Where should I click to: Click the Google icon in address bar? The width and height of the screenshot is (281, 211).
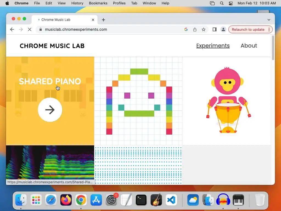(x=186, y=29)
